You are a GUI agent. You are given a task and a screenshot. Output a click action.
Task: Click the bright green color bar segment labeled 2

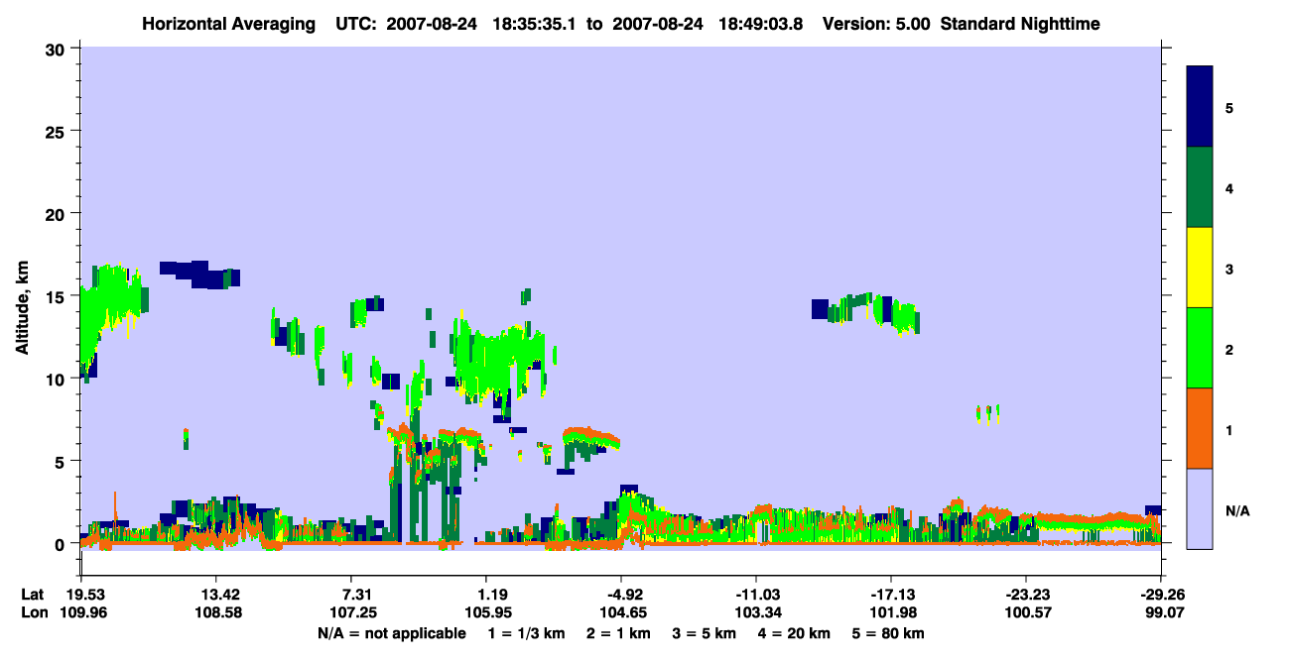[x=1200, y=348]
